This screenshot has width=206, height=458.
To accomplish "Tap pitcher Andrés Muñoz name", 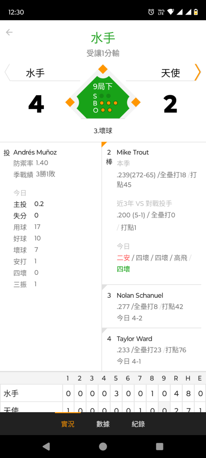I will pyautogui.click(x=35, y=152).
